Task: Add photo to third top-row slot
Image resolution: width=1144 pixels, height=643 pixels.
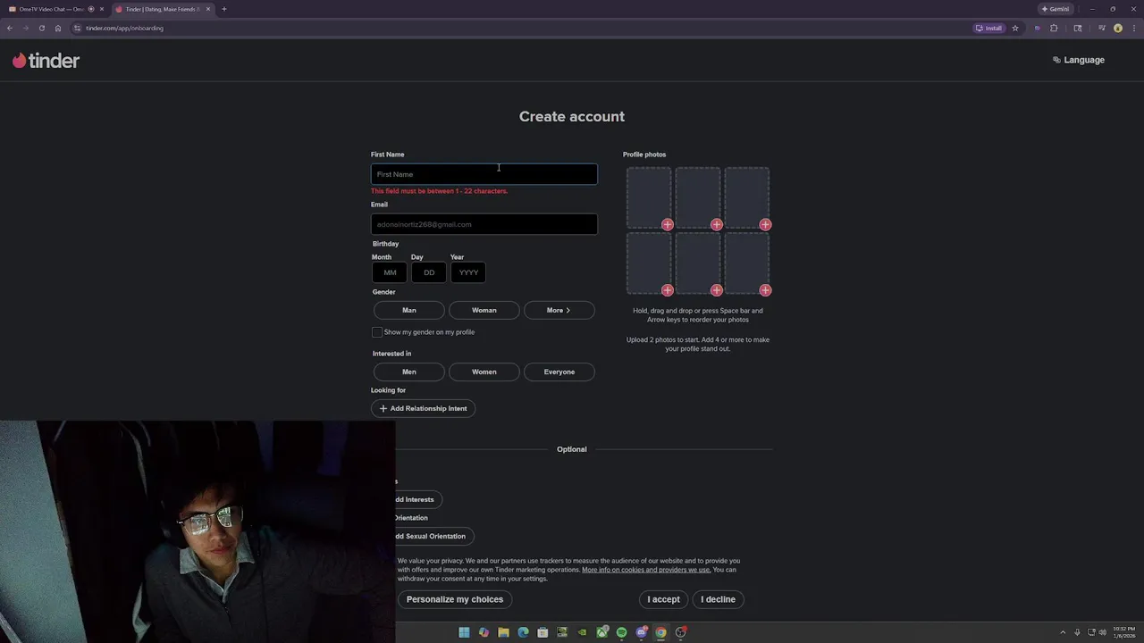Action: pyautogui.click(x=766, y=225)
